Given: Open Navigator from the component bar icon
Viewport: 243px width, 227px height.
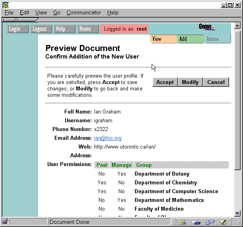Looking at the screenshot, I should click(x=183, y=222).
